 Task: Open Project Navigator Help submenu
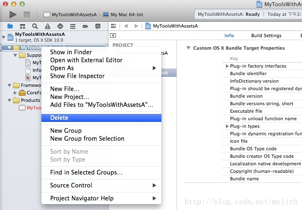101,198
